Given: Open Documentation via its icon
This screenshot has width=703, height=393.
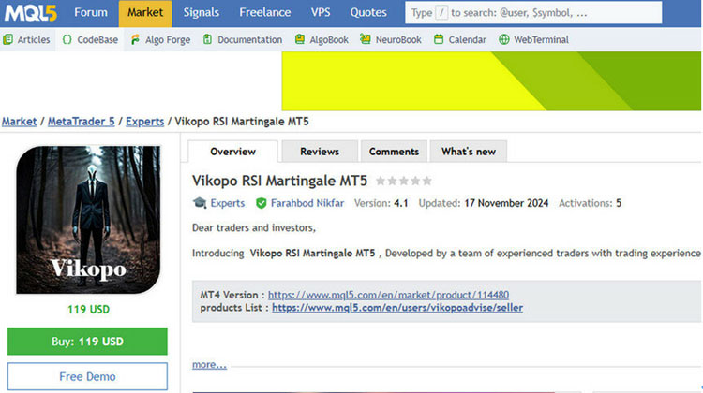Looking at the screenshot, I should pos(208,40).
